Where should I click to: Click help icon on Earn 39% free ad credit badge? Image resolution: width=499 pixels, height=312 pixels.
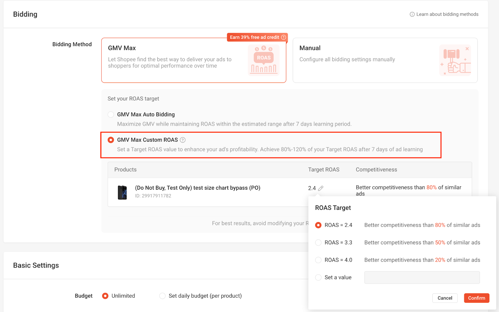point(283,37)
